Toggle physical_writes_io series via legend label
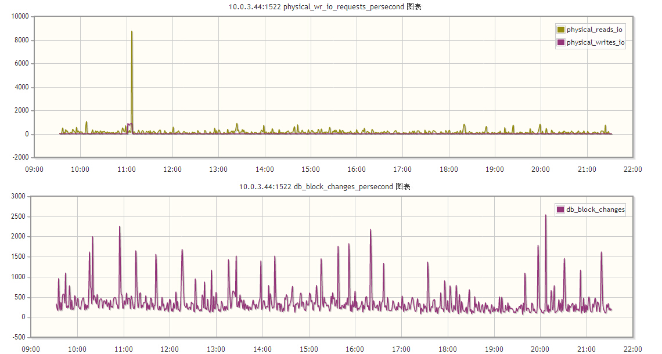 [x=596, y=42]
